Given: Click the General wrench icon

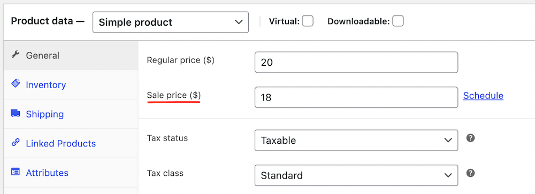Looking at the screenshot, I should pos(16,55).
